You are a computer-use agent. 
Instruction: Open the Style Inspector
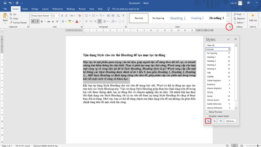214,121
